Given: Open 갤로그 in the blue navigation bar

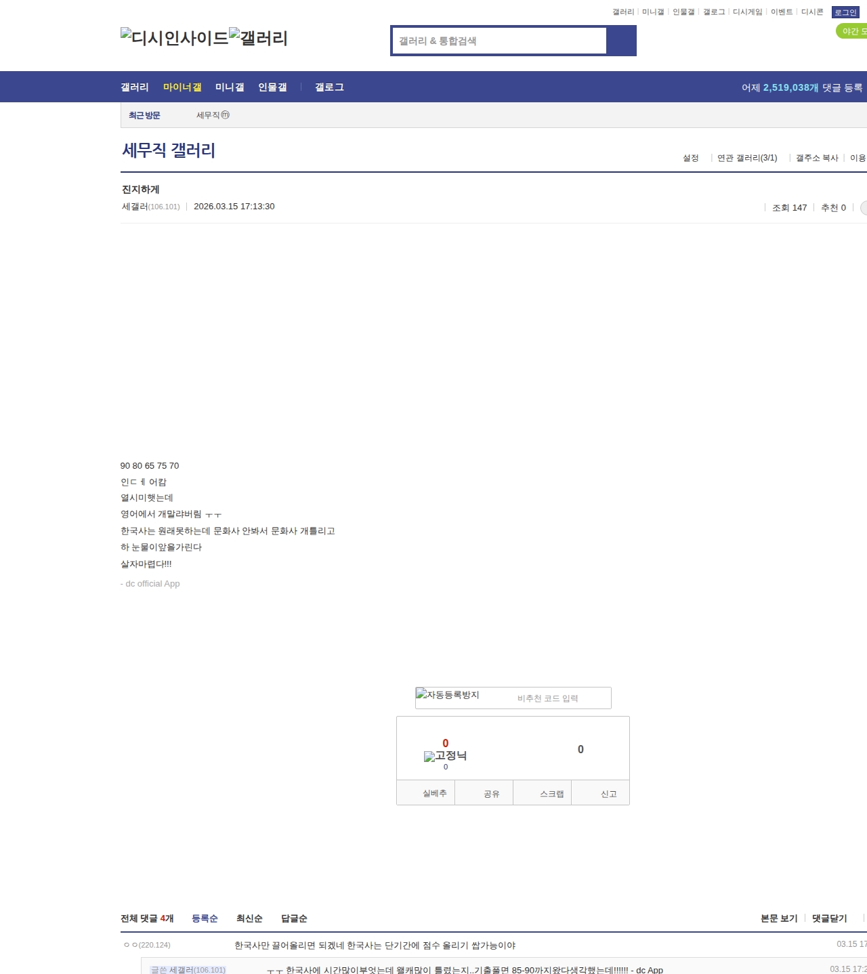Looking at the screenshot, I should [329, 87].
